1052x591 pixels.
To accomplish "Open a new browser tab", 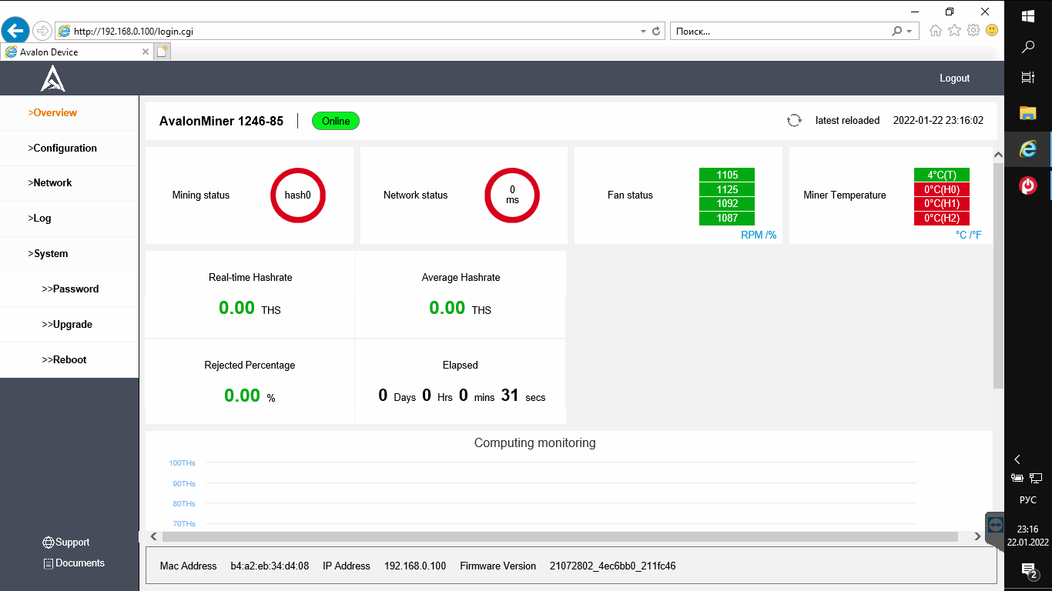I will coord(162,52).
